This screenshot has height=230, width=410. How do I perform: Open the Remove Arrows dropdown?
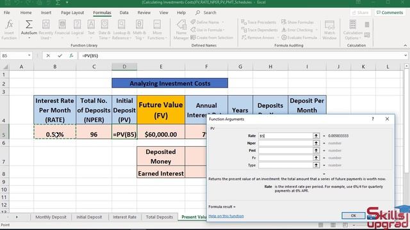click(x=278, y=38)
